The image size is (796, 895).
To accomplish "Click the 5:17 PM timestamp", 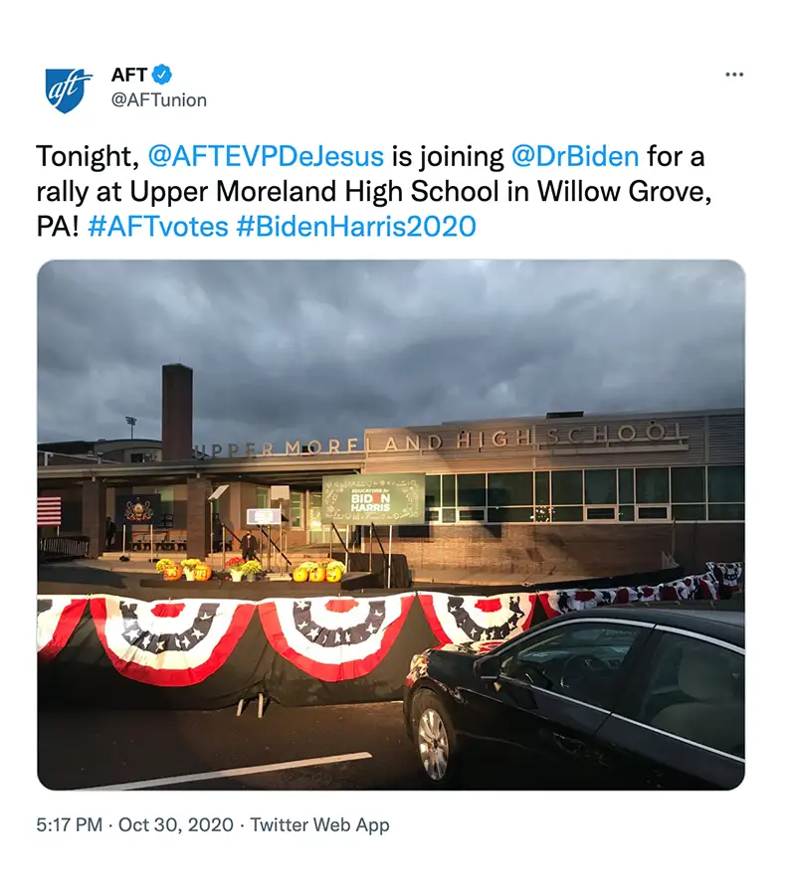I will (x=69, y=824).
